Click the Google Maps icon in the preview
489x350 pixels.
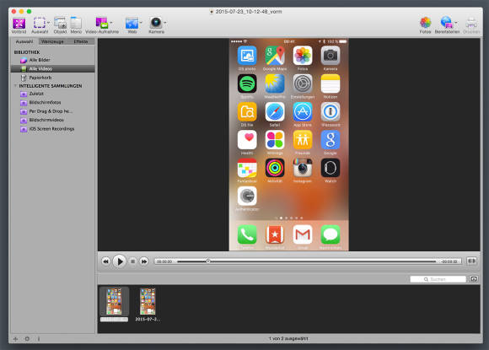pyautogui.click(x=275, y=56)
